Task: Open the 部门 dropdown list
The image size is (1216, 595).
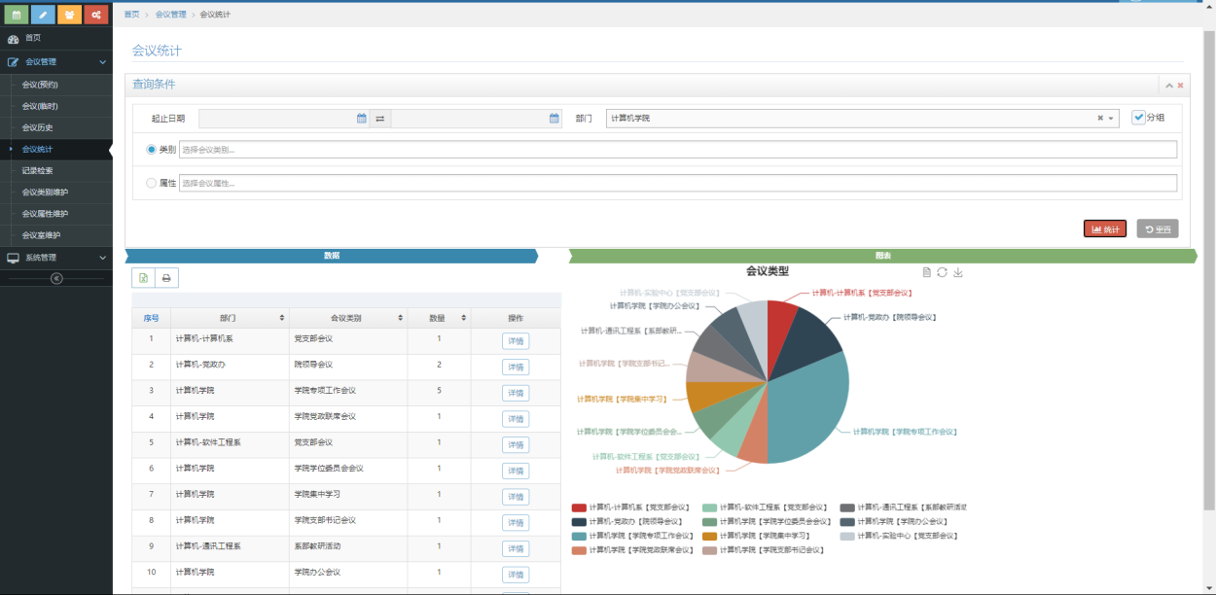Action: click(1112, 119)
